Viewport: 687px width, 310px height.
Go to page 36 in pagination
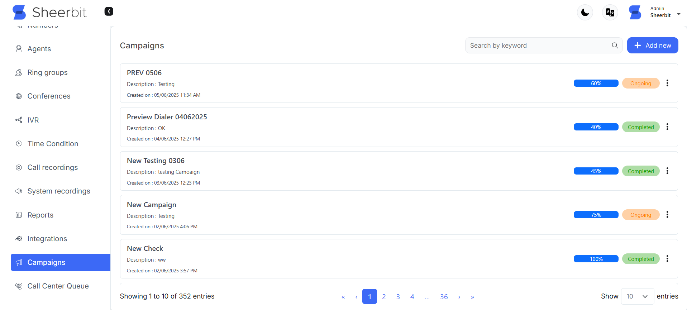click(444, 297)
